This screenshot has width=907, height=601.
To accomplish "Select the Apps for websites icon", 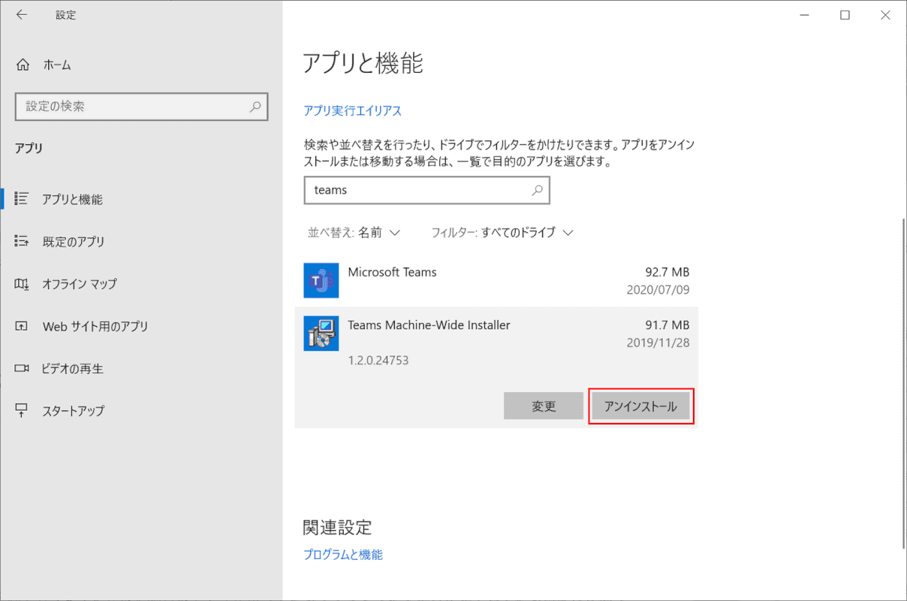I will 21,326.
